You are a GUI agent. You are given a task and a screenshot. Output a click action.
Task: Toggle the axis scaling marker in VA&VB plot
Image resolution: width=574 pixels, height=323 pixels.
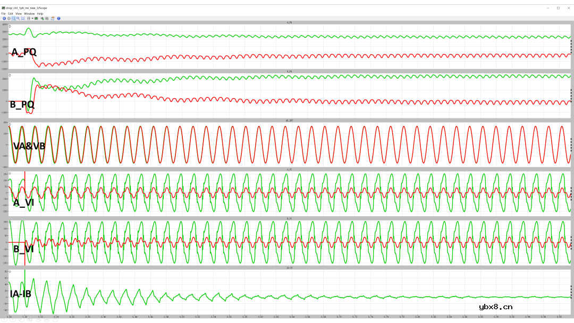(10, 124)
